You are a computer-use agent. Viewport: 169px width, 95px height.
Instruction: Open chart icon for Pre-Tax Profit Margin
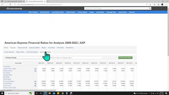[35, 81]
